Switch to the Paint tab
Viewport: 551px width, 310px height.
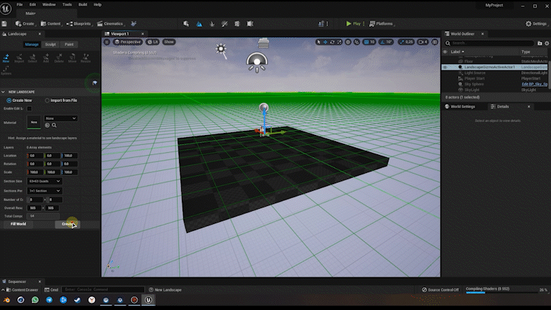(x=69, y=45)
